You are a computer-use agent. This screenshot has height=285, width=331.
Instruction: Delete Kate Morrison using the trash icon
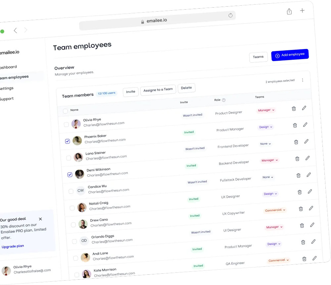click(x=304, y=259)
